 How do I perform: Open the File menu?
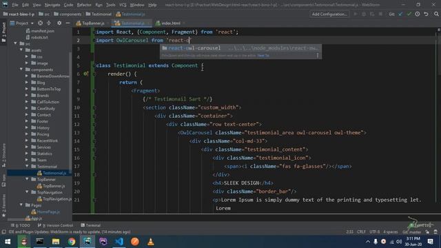[15, 5]
